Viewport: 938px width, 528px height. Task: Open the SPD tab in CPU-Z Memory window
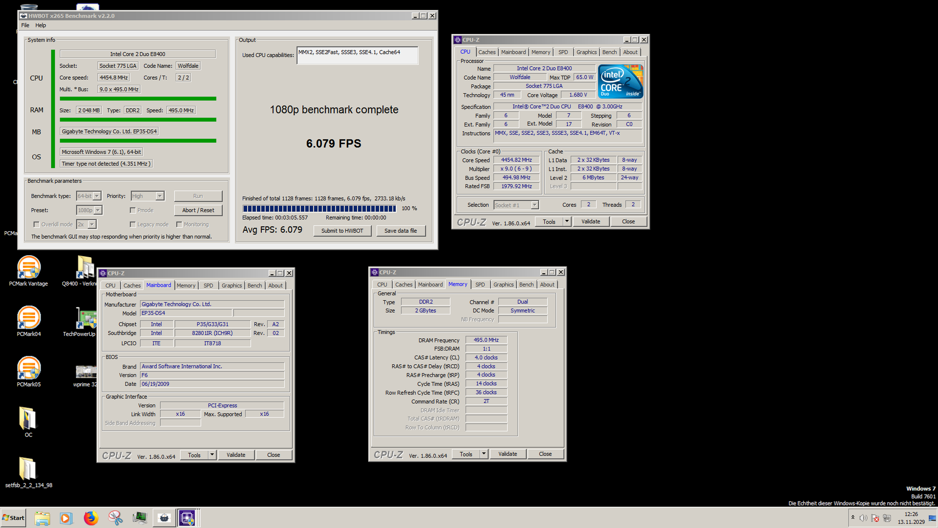(x=480, y=285)
